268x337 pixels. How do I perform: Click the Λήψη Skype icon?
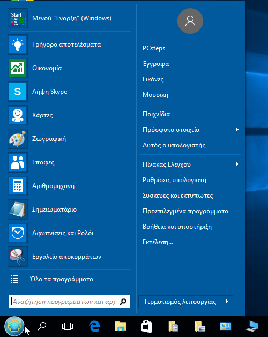point(18,92)
